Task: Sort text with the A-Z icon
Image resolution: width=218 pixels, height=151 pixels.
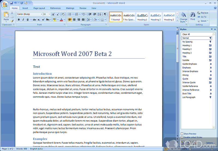Action: (99, 14)
